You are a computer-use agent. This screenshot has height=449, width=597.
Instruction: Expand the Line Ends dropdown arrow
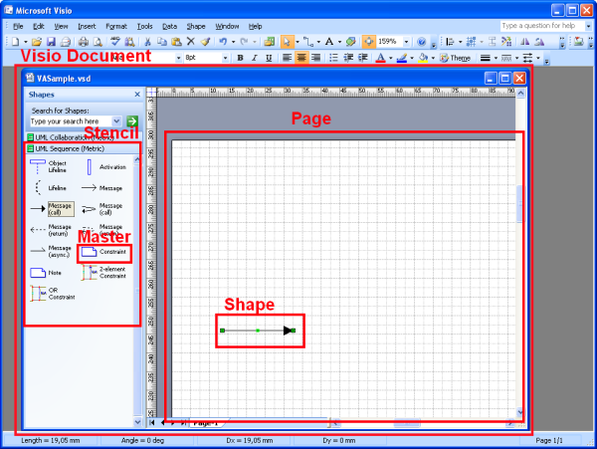pos(538,58)
